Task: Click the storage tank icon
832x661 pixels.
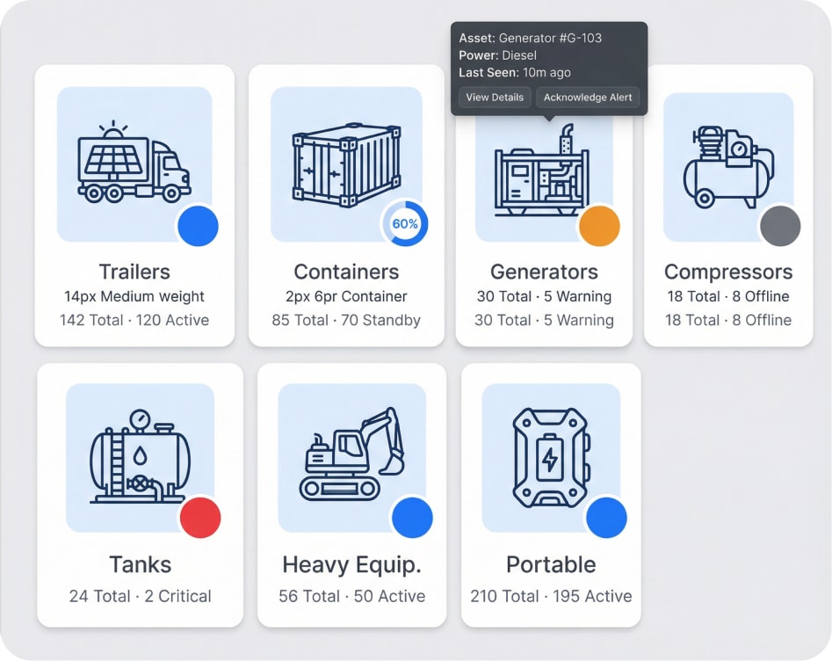Action: [140, 457]
